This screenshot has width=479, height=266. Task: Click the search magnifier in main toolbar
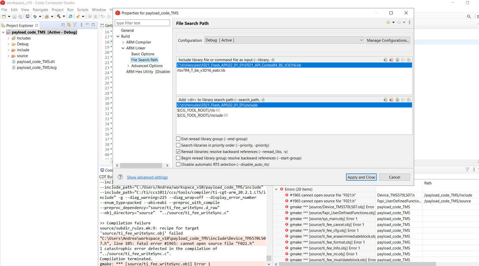pyautogui.click(x=469, y=16)
